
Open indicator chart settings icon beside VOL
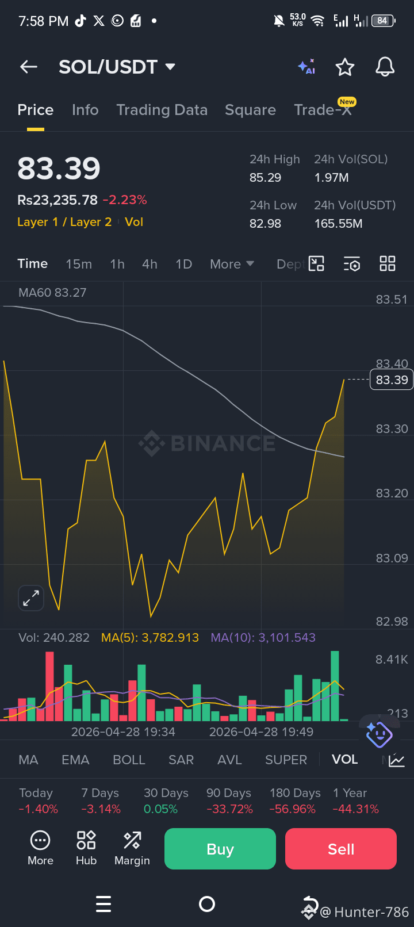[397, 760]
